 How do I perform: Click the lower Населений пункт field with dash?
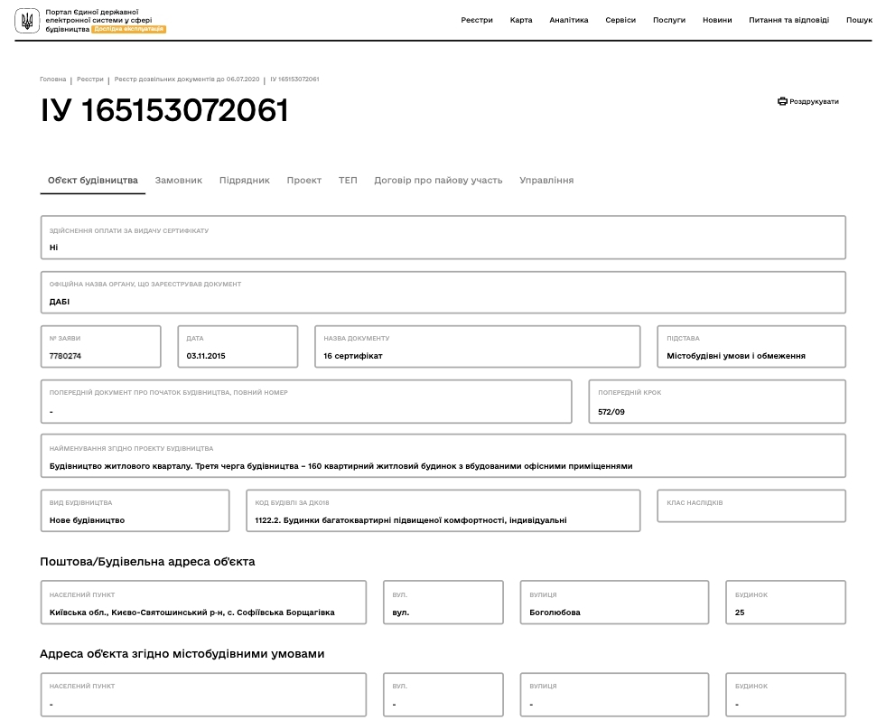pos(203,695)
